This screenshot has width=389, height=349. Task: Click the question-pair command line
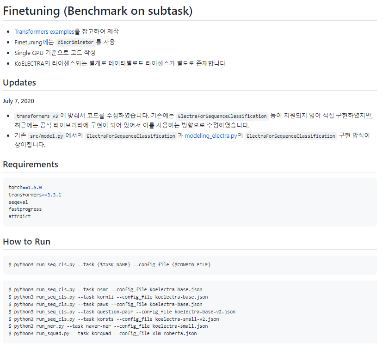[122, 312]
